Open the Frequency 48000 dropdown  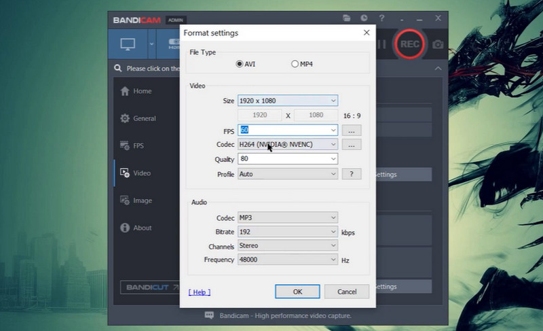[288, 259]
